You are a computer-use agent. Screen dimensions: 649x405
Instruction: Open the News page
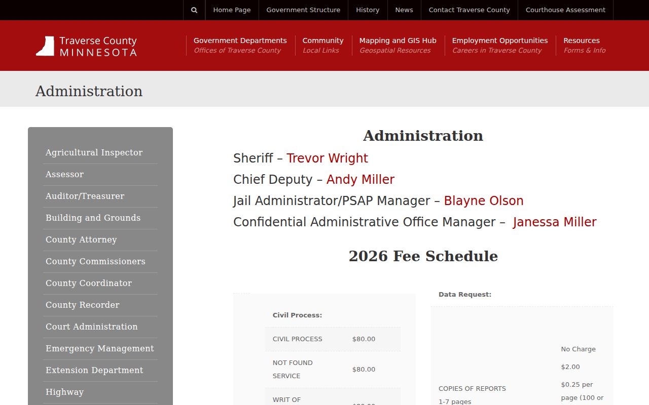pos(404,10)
